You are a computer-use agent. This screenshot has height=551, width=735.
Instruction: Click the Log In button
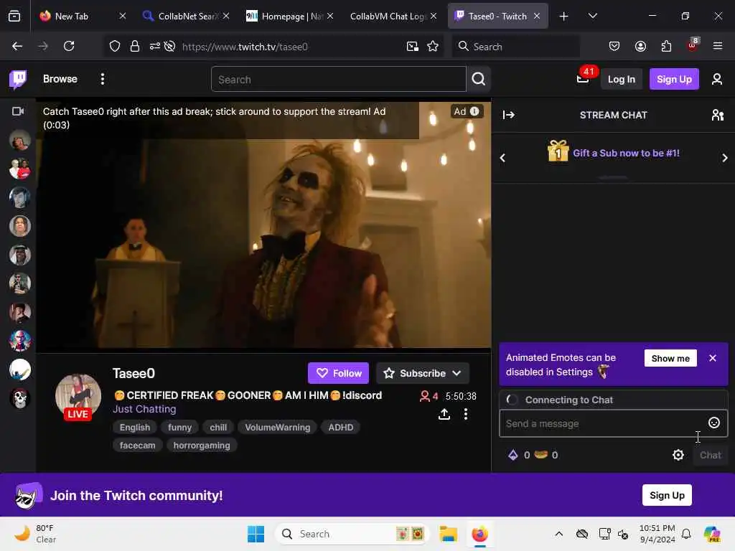tap(621, 79)
